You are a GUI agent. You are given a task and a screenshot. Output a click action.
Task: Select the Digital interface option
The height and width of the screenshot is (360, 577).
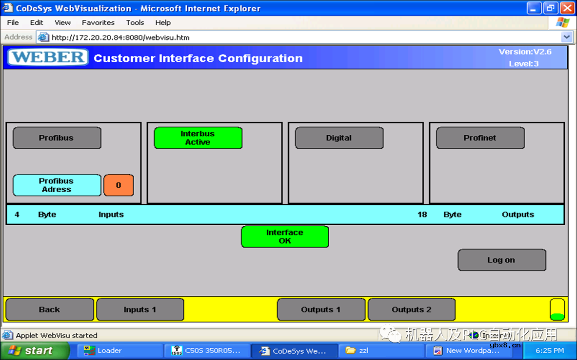339,138
